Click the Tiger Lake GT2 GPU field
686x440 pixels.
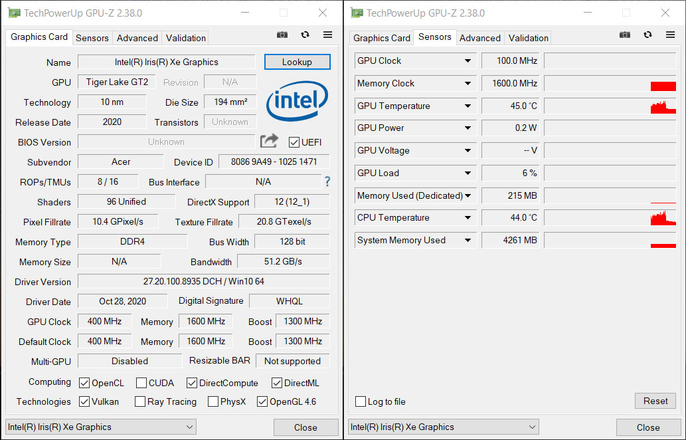[117, 82]
